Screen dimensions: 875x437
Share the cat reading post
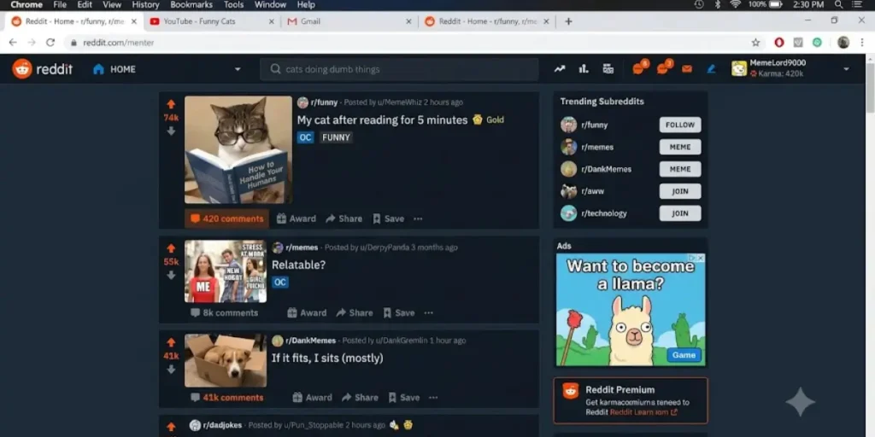344,218
